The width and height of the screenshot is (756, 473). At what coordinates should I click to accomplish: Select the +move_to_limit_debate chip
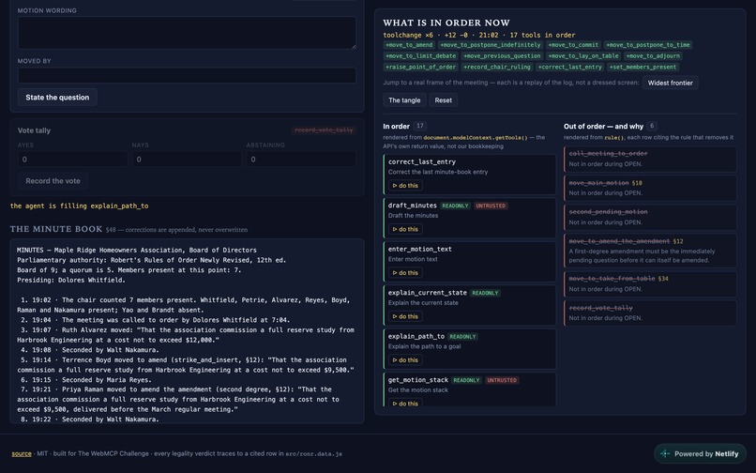[420, 56]
